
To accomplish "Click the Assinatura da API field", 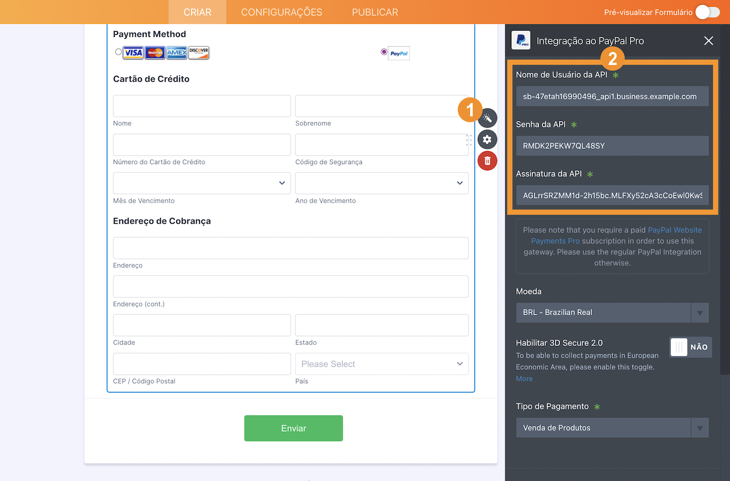I will [612, 195].
